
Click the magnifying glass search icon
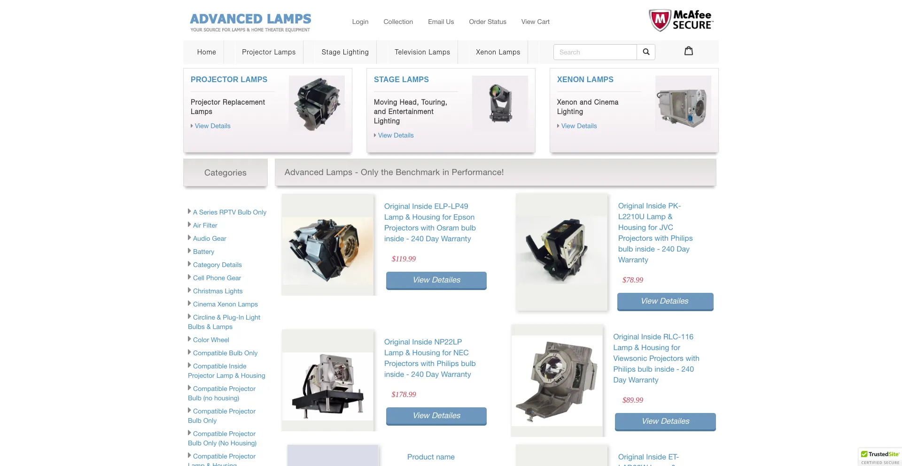(646, 52)
